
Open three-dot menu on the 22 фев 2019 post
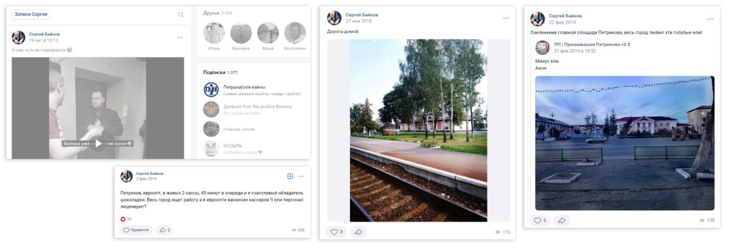[x=709, y=19]
